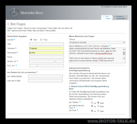Click message textarea scrollbar down arrow
The image size is (137, 124).
(124, 59)
